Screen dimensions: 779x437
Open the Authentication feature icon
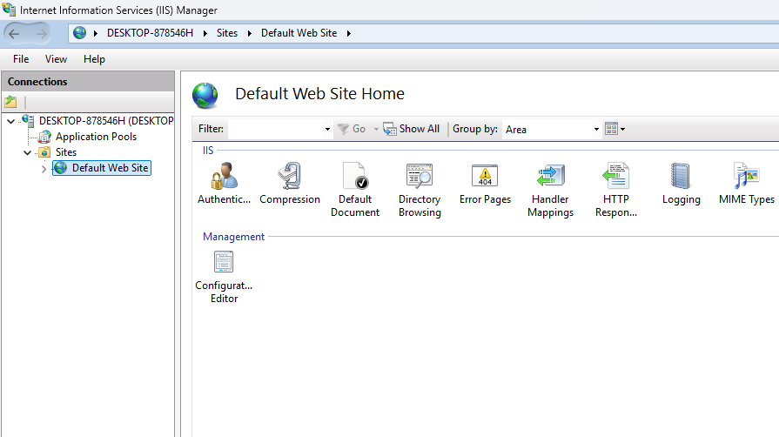(224, 183)
